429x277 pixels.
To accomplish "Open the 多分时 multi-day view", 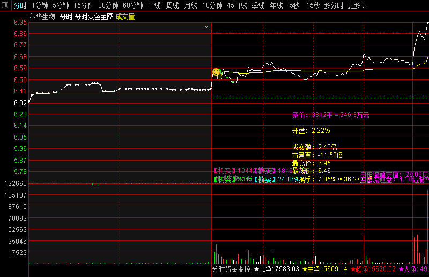I will point(334,5).
